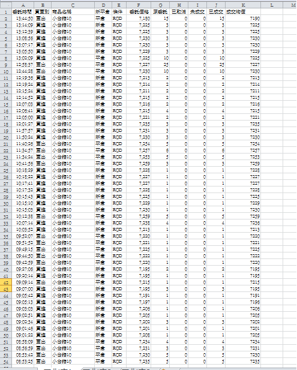Select column F header
This screenshot has width=297, height=370.
pyautogui.click(x=139, y=5)
